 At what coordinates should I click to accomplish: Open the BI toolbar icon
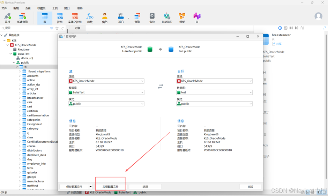(x=197, y=18)
